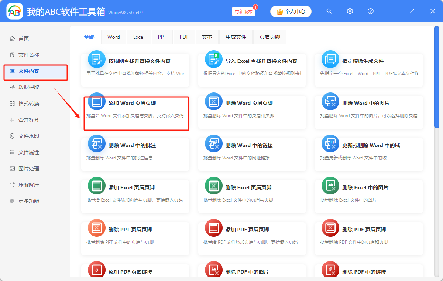
Task: Switch to the PDF tab
Action: click(x=184, y=37)
